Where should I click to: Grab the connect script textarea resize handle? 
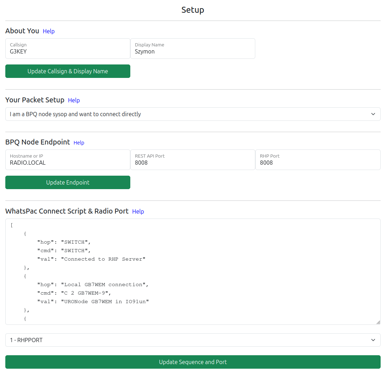[378, 322]
